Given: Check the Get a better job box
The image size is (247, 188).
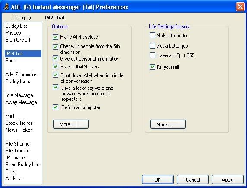Looking at the screenshot, I should tap(152, 46).
